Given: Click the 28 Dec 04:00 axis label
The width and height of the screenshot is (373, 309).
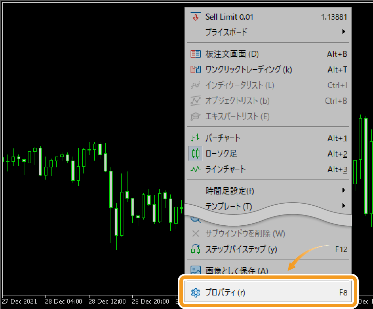Looking at the screenshot, I should pyautogui.click(x=64, y=302).
